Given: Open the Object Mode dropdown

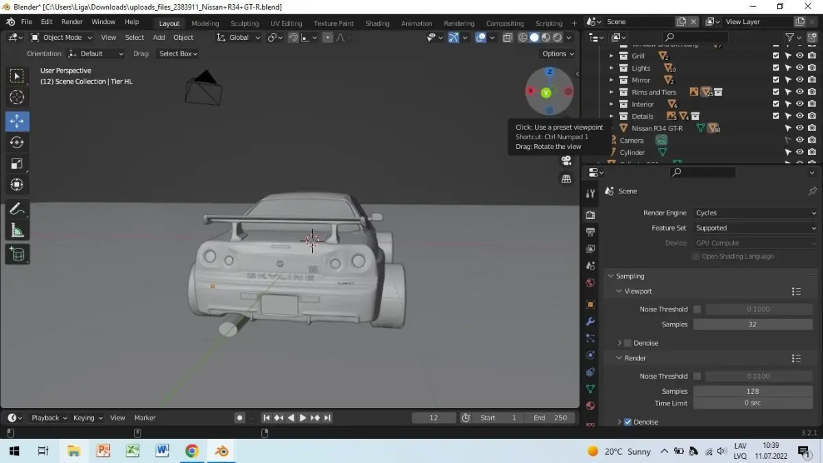Looking at the screenshot, I should 61,38.
